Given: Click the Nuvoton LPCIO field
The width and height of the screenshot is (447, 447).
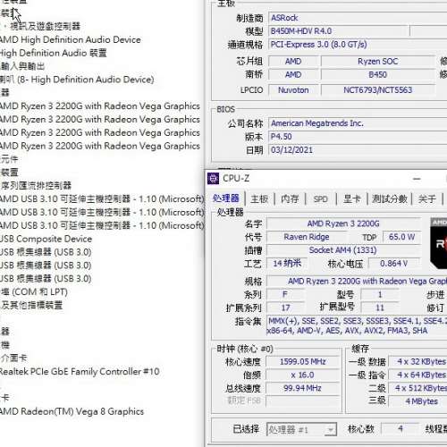Looking at the screenshot, I should pyautogui.click(x=293, y=90).
